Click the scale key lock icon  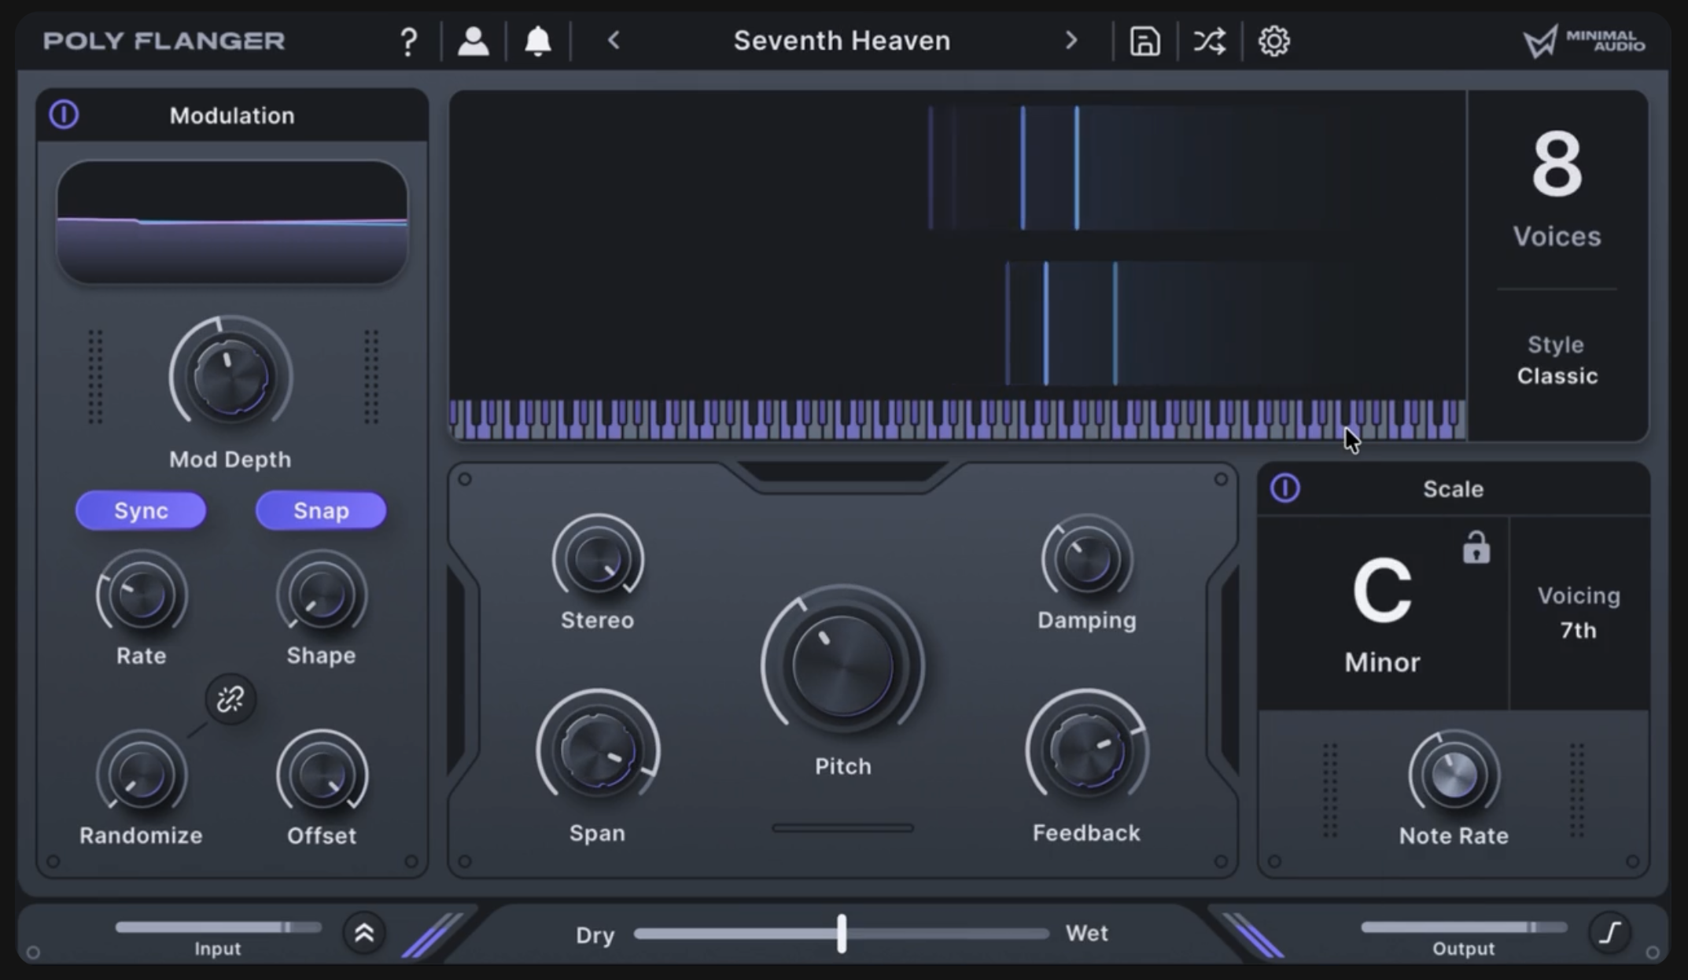(1476, 548)
